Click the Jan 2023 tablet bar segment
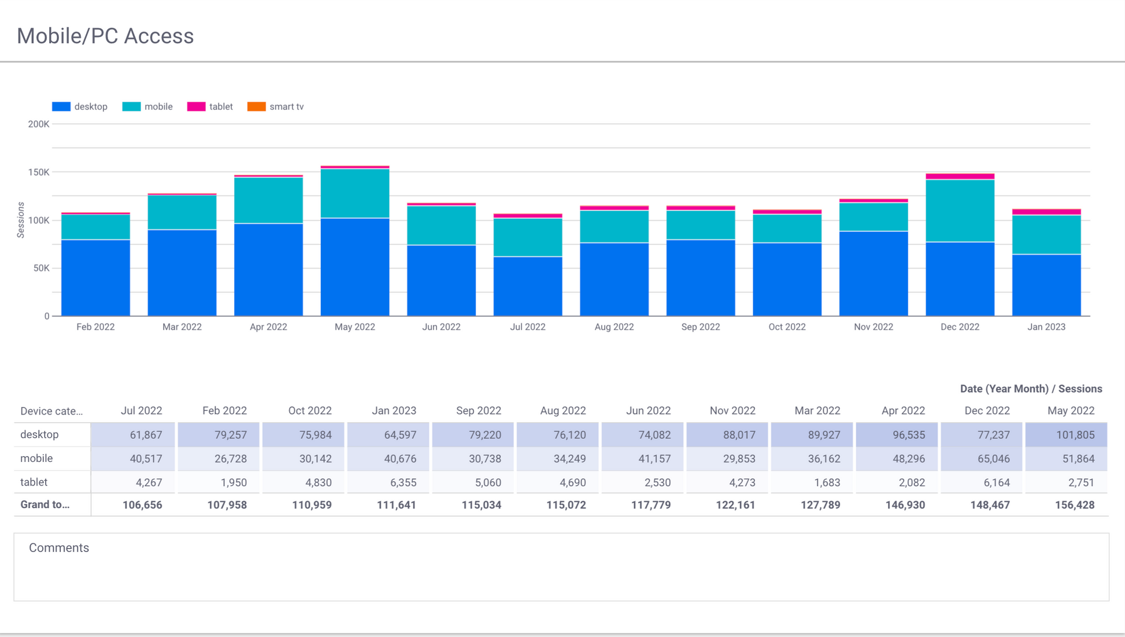Screen dimensions: 1125x637 coord(1046,212)
